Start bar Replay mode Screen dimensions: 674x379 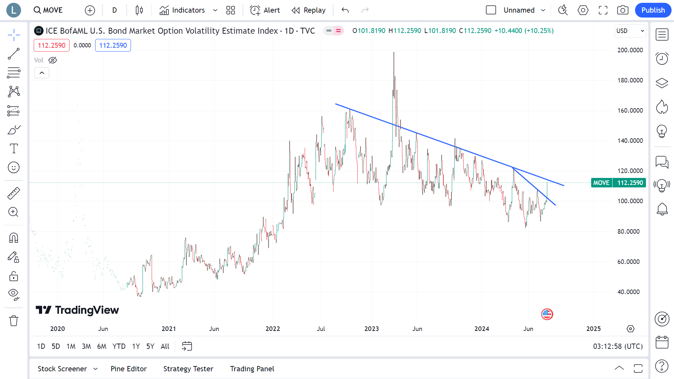(x=309, y=10)
